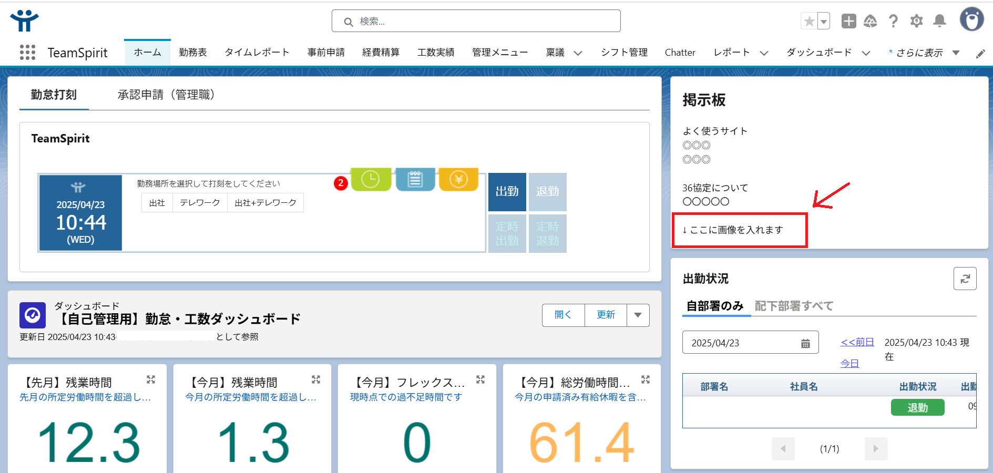Open the Trailhead guidance icon
This screenshot has width=993, height=473.
[871, 21]
